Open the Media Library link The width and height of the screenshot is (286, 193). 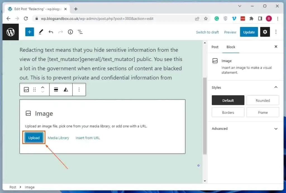click(58, 138)
